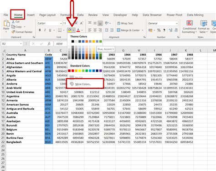The image size is (216, 171).
Task: Open the General number format dropdown
Action: pyautogui.click(x=177, y=23)
